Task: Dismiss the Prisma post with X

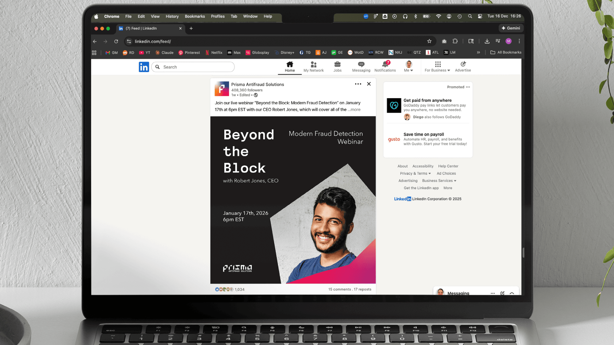Action: 369,84
